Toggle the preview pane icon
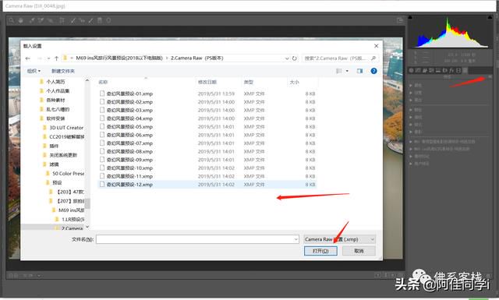Image resolution: width=499 pixels, height=300 pixels. click(x=359, y=71)
